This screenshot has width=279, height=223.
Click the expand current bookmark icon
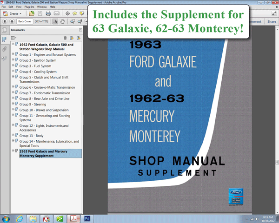pos(78,38)
